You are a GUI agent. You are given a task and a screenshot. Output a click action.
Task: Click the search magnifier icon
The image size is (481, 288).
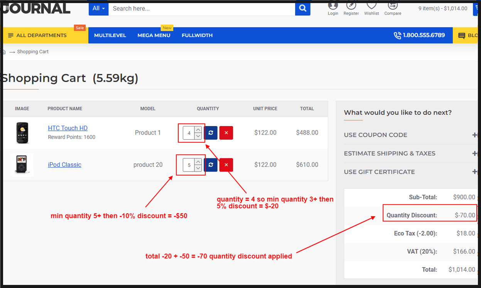click(x=302, y=8)
